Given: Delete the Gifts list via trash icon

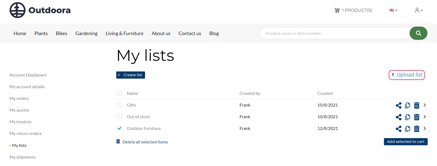Looking at the screenshot, I should click(416, 105).
